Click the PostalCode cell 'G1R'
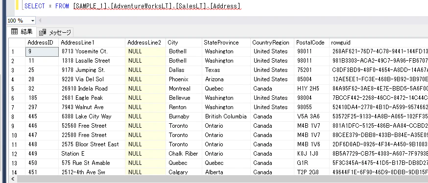Viewport: 428px width, 183px height. pos(312,163)
